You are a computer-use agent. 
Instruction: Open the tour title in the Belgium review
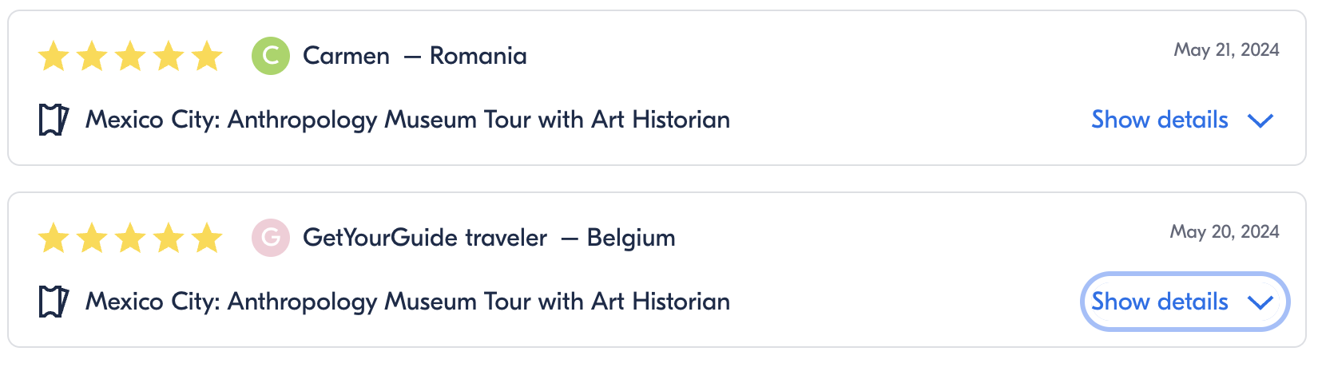[407, 302]
